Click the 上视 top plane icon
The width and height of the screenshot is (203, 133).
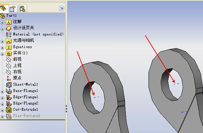click(x=9, y=66)
